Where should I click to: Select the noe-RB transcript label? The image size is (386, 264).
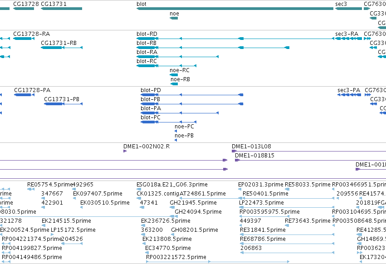(x=180, y=79)
